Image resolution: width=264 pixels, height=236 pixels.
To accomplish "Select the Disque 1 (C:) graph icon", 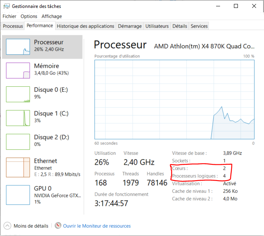I will click(18, 118).
